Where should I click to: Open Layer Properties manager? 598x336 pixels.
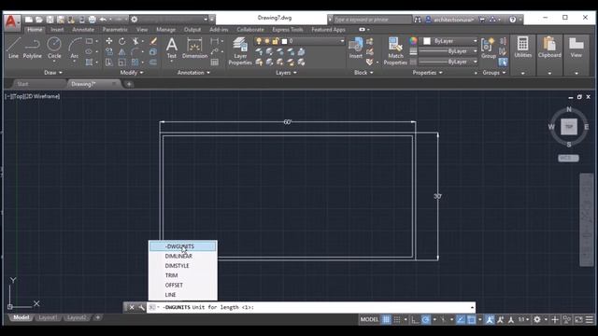coord(240,51)
